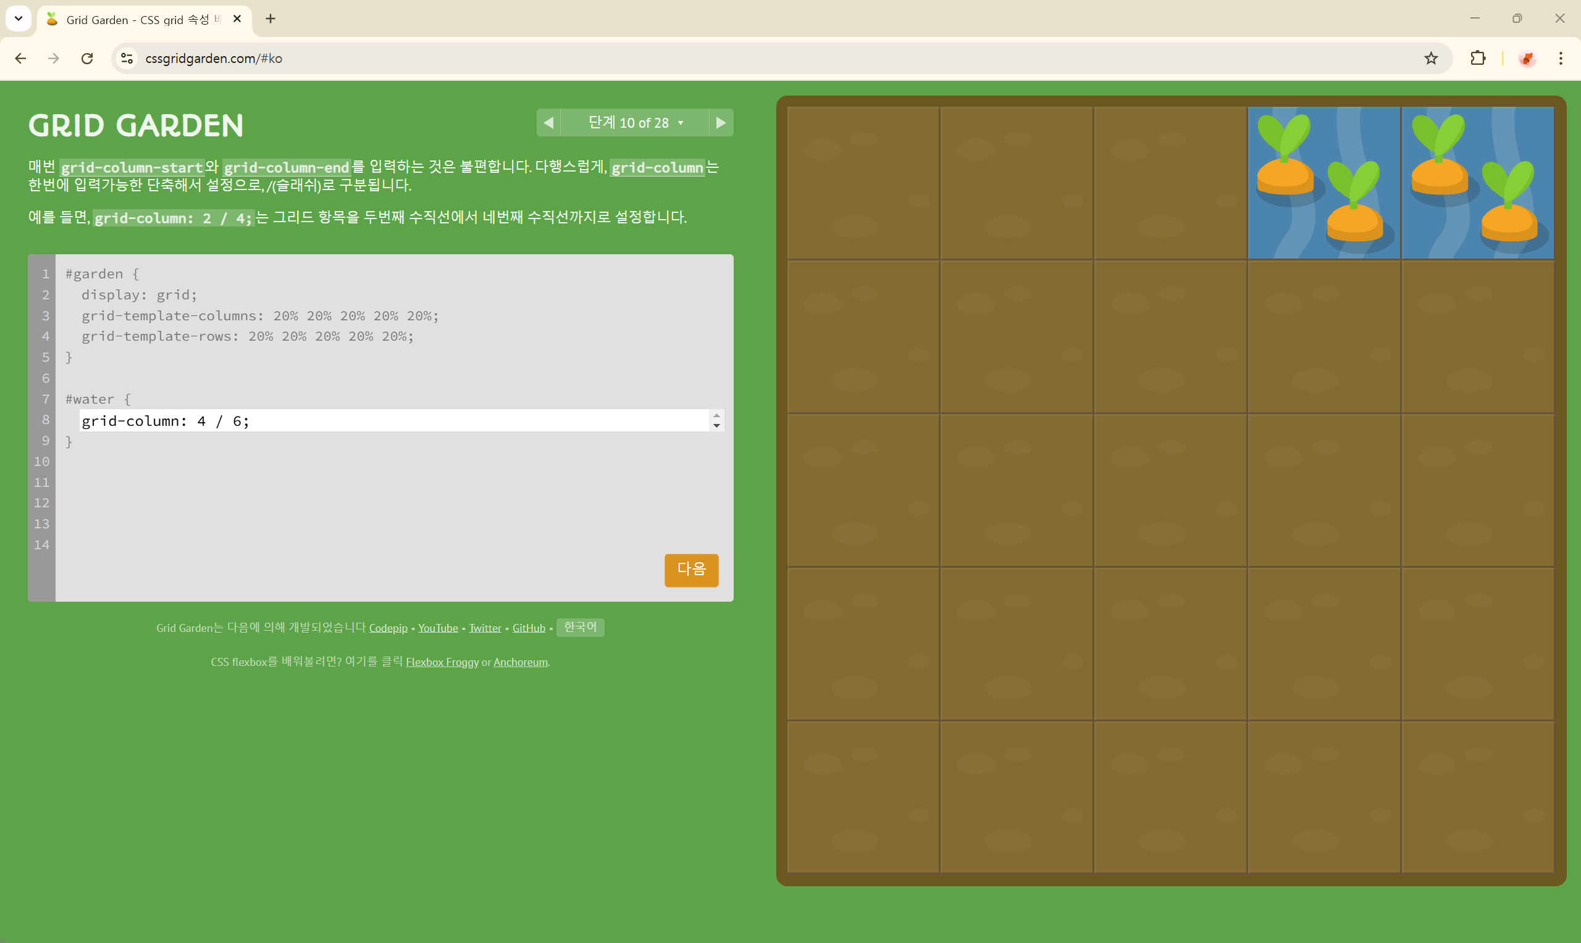Screen dimensions: 1581x943
Task: Open the GitHub footer link
Action: (x=528, y=628)
